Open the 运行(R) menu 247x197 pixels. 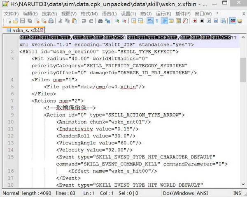click(x=163, y=14)
